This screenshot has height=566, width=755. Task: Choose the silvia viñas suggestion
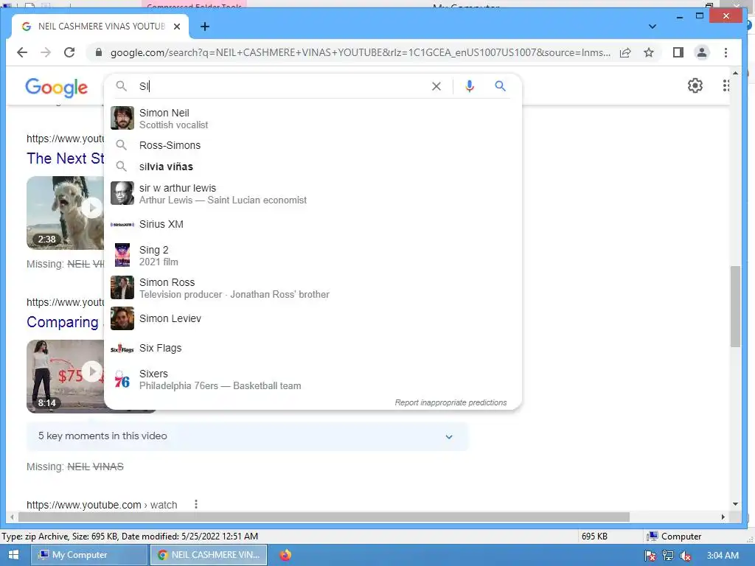click(x=313, y=167)
